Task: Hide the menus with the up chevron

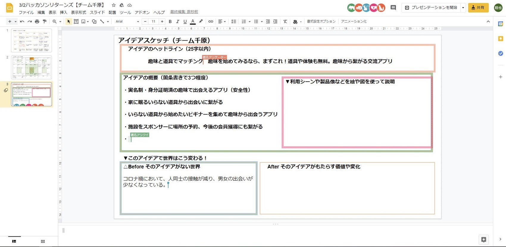Action: (488, 21)
